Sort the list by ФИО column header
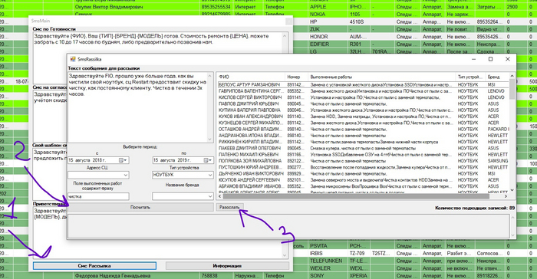This screenshot has height=279, width=537. (x=251, y=77)
